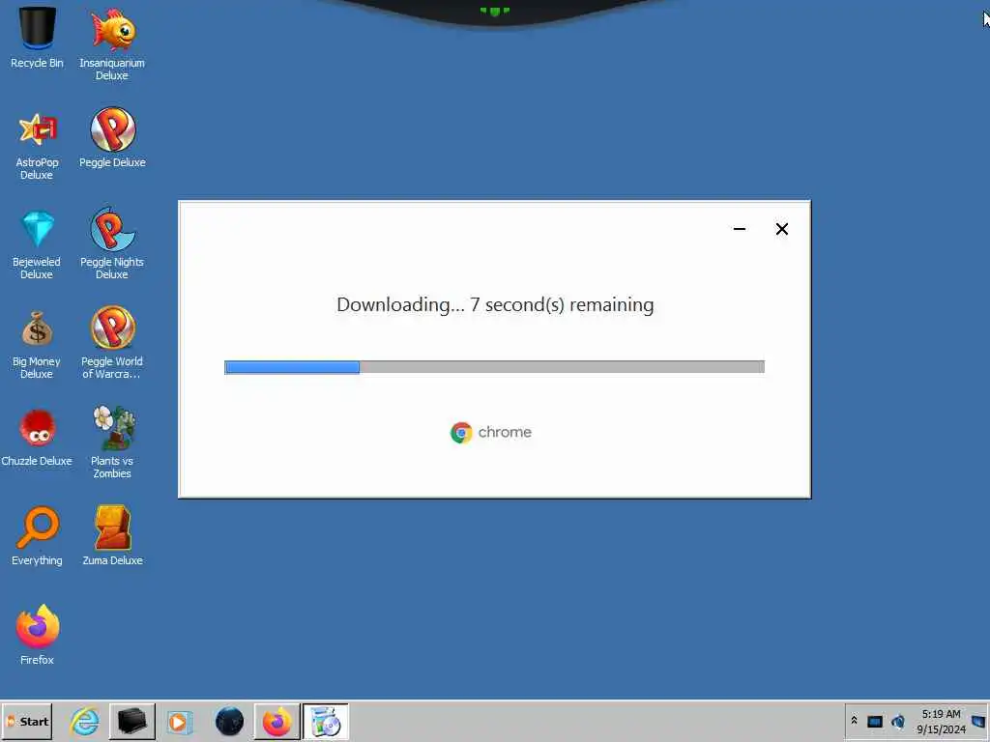Switch to Firefox in the taskbar
Image resolution: width=990 pixels, height=742 pixels.
[277, 721]
